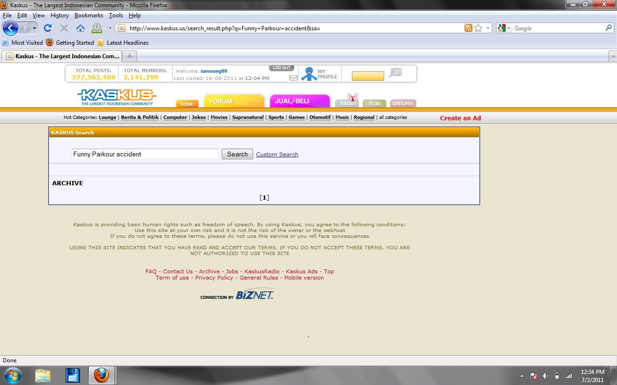The image size is (617, 385).
Task: Click the Supranatural category link
Action: [x=248, y=117]
